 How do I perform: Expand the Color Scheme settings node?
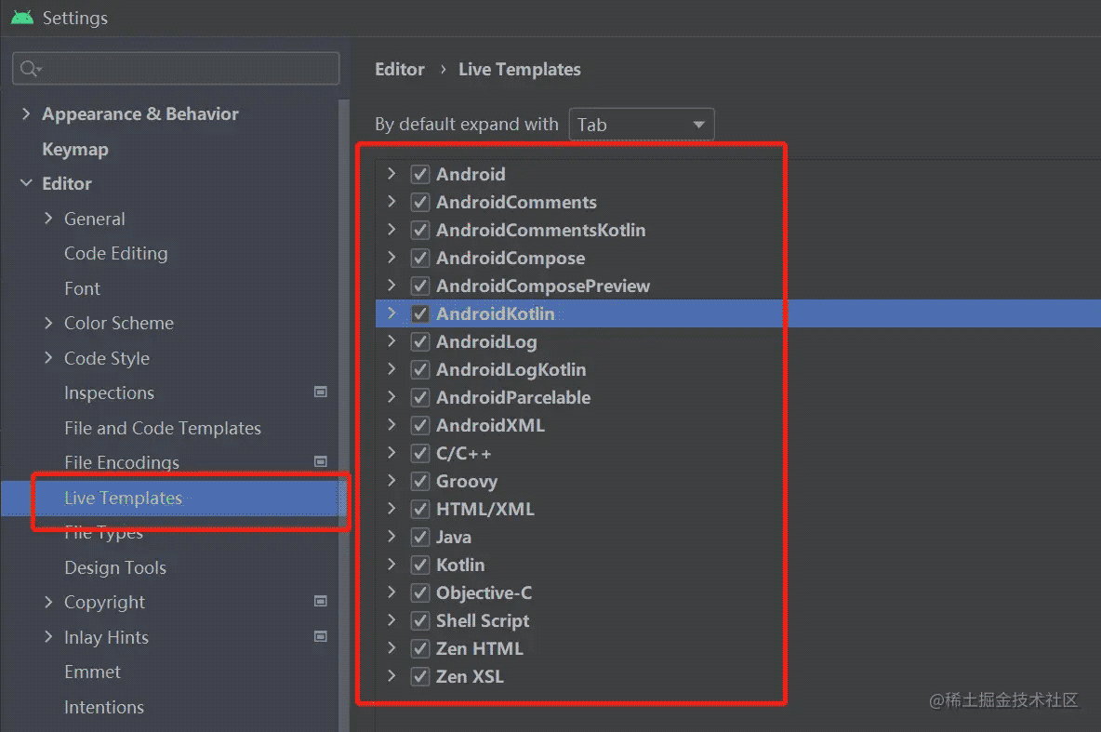click(x=48, y=324)
